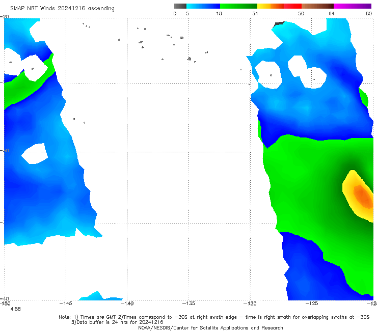Click the title 'SMAP NRT Winds 20241216 ascending'

pos(62,8)
